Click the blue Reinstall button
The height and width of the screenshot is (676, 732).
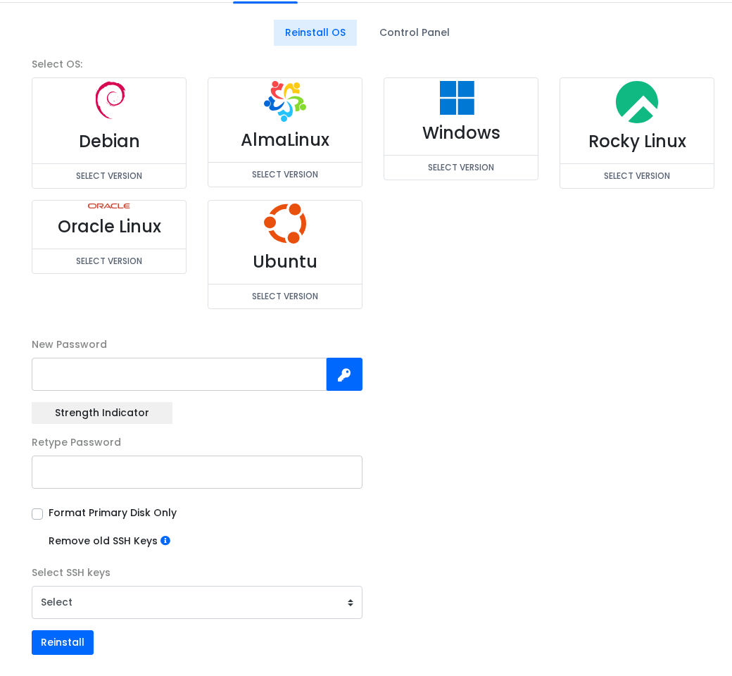point(63,642)
